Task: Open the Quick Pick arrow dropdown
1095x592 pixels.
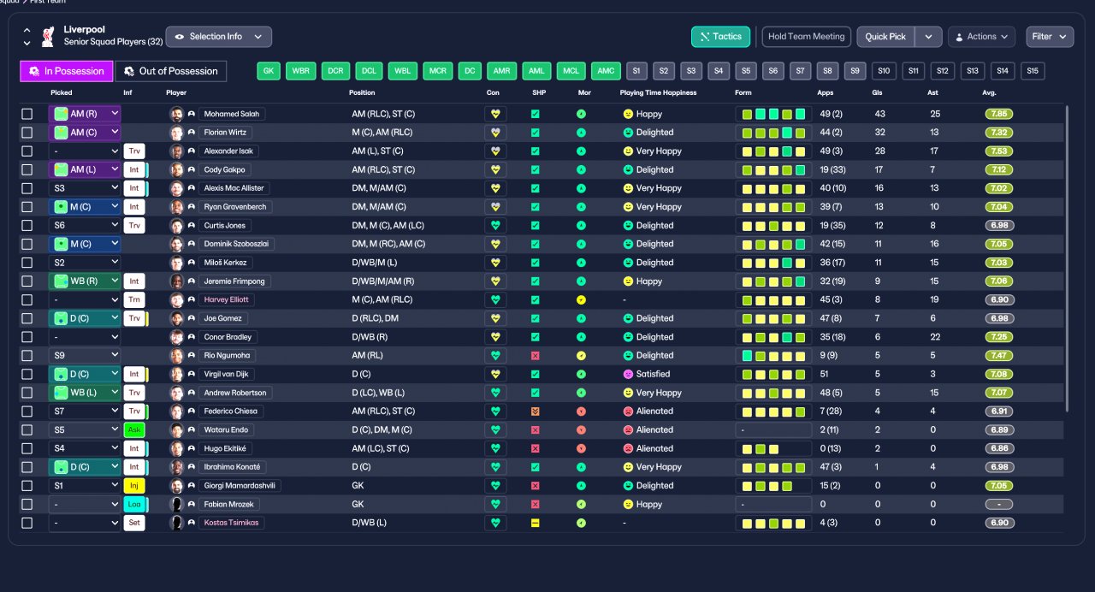Action: (929, 37)
